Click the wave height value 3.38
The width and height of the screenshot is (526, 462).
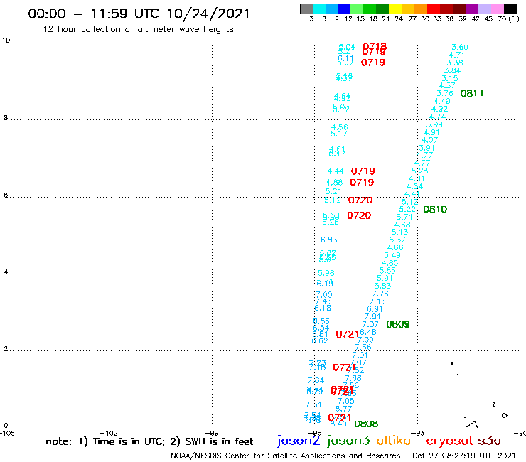point(455,63)
